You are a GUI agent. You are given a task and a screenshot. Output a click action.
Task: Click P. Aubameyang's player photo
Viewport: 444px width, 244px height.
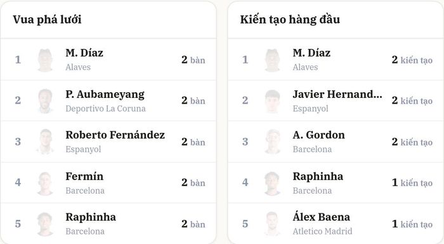pyautogui.click(x=45, y=101)
